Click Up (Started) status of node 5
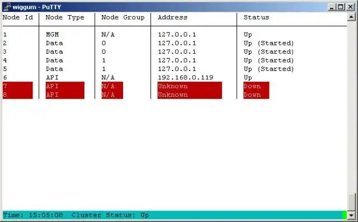This screenshot has width=358, height=222. click(268, 69)
